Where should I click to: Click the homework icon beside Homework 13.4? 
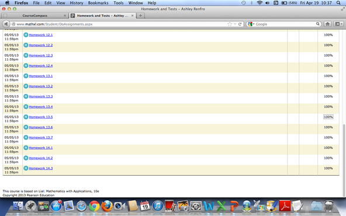[26, 107]
